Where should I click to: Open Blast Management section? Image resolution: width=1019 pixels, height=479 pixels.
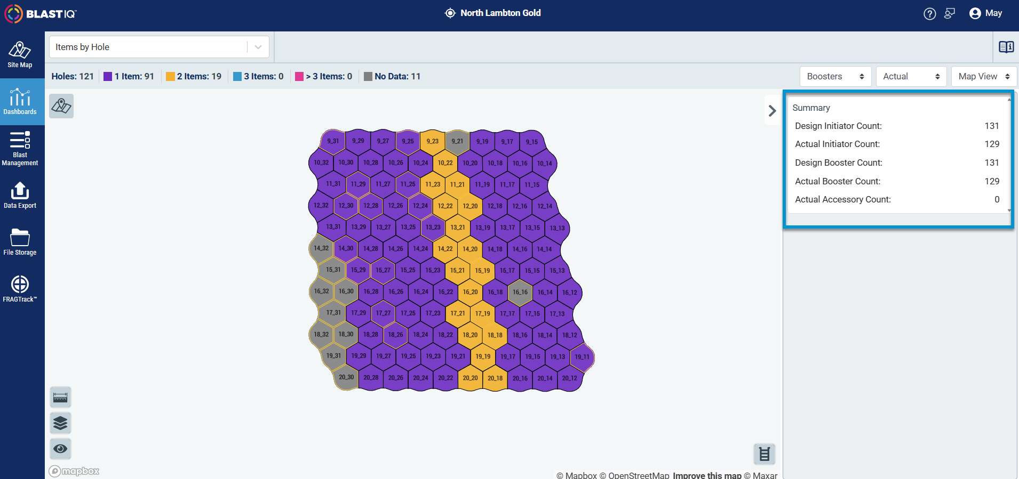click(20, 149)
